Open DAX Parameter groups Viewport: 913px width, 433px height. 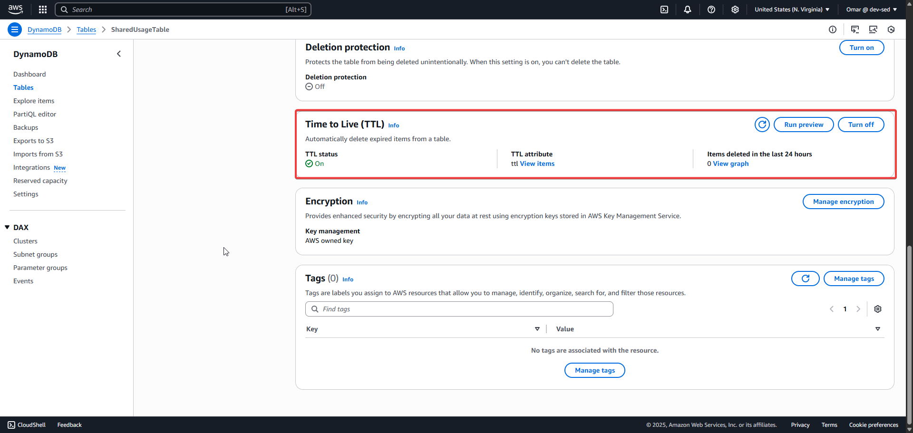pos(40,268)
